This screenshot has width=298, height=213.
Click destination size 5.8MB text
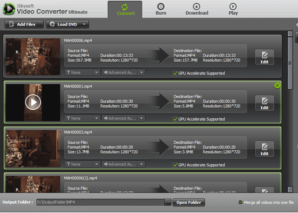183,106
